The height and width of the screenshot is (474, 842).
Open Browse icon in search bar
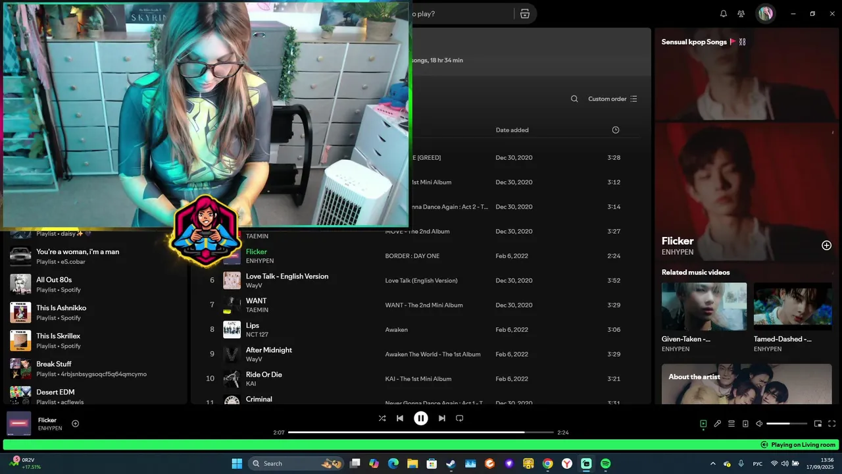[x=525, y=14]
